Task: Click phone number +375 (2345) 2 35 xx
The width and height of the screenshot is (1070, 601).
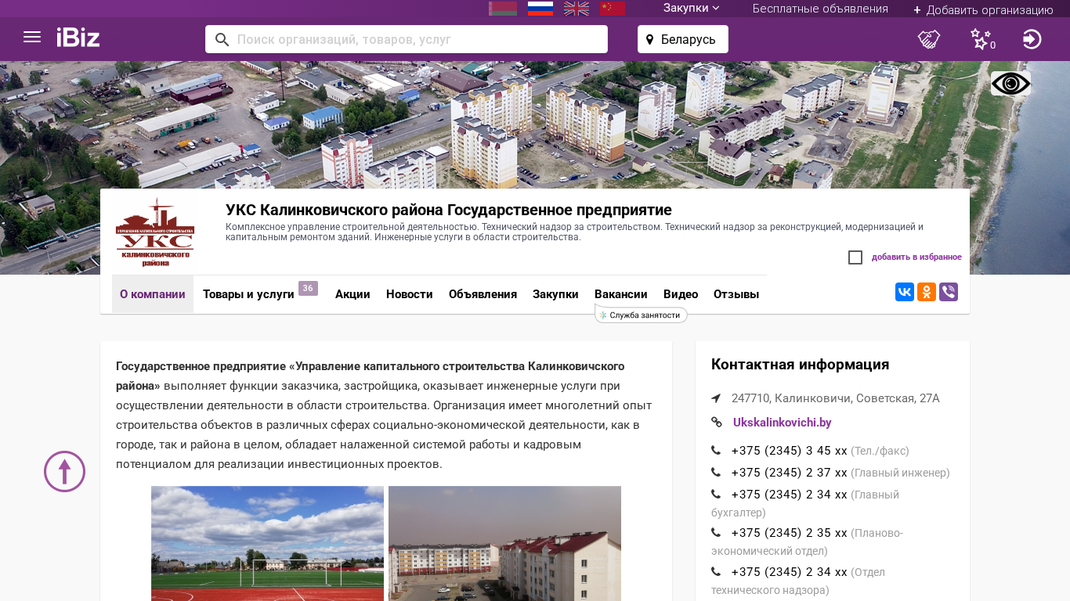Action: (x=790, y=533)
